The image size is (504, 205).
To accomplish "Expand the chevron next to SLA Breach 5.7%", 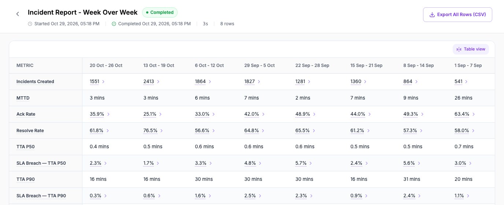I will point(311,163).
